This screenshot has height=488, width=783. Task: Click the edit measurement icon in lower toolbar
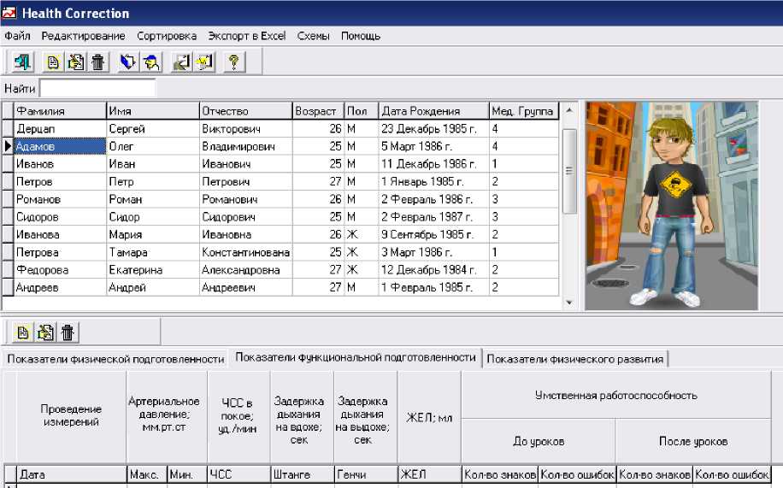pos(44,332)
